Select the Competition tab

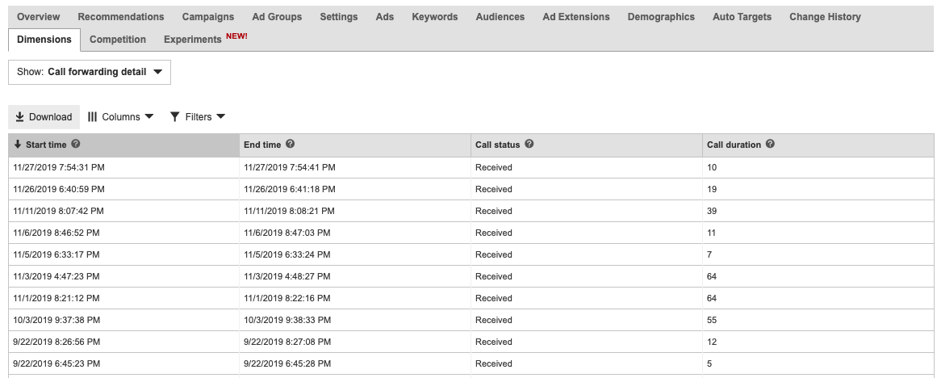(118, 40)
